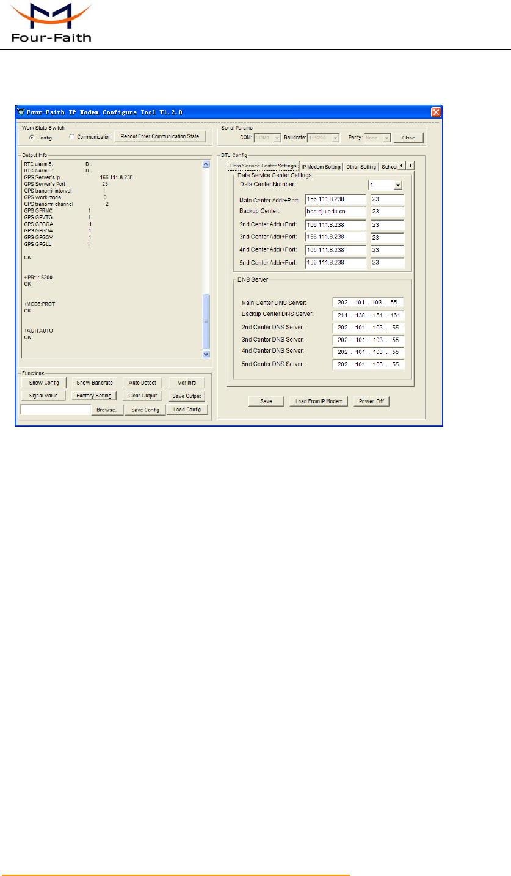Open the Parity dropdown

click(x=386, y=138)
